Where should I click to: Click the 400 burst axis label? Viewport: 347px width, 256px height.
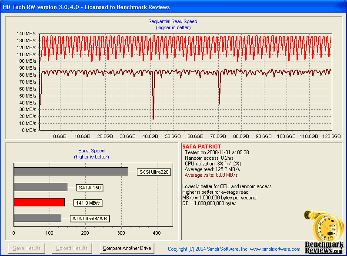tap(157, 233)
